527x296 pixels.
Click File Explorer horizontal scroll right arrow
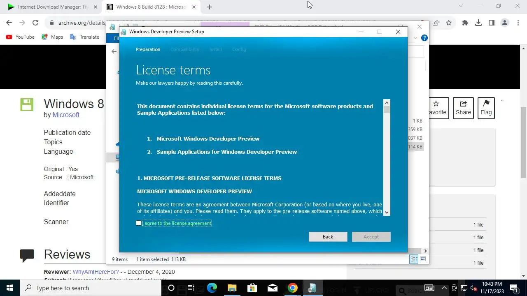(425, 250)
